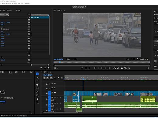
Task: Select the Pen tool
Action: click(37, 92)
